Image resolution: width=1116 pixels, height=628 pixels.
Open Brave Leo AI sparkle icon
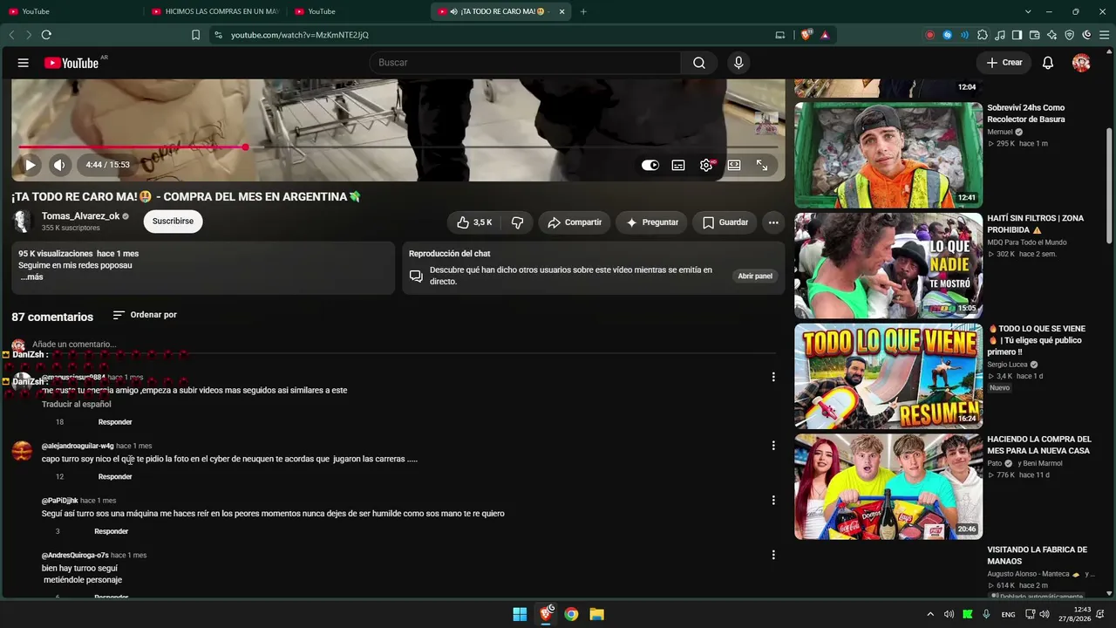(1051, 35)
